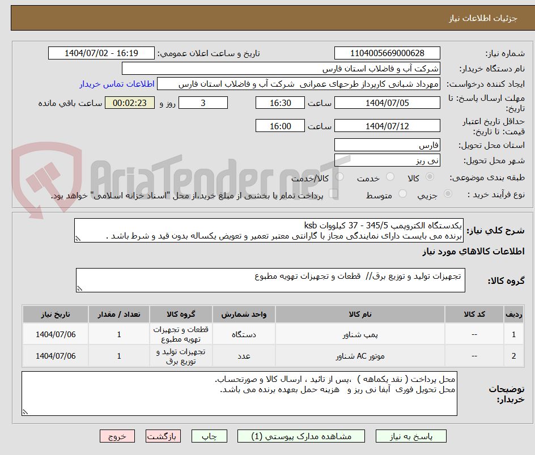Click the بازگشت back button
The height and width of the screenshot is (455, 535).
pos(163,436)
